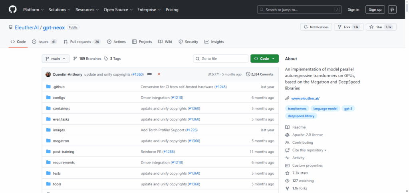Image resolution: width=409 pixels, height=193 pixels.
Task: Click Quentin-Anthony's avatar thumbnail
Action: pos(48,74)
